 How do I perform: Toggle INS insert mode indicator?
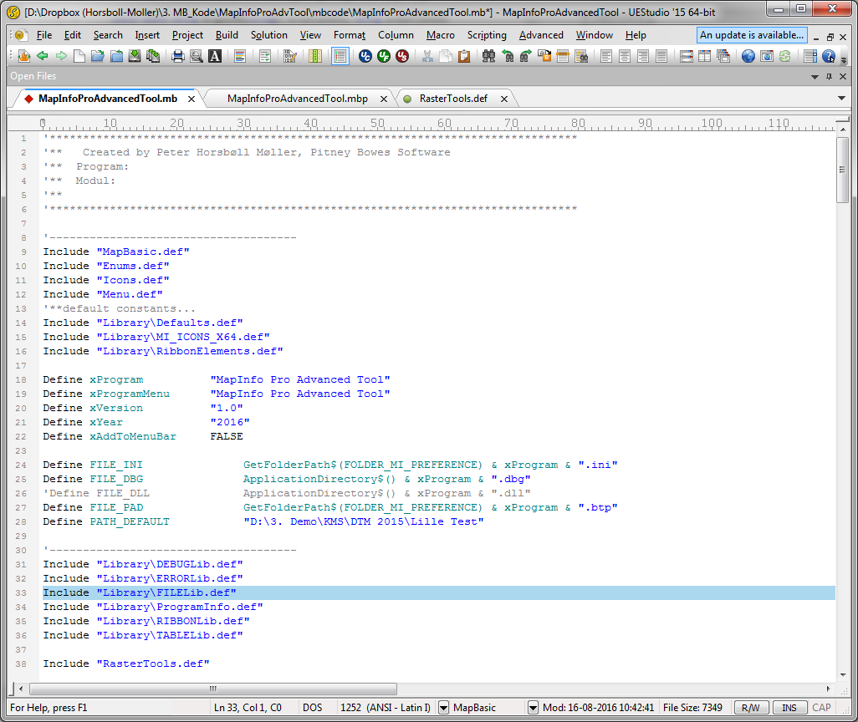pos(789,708)
